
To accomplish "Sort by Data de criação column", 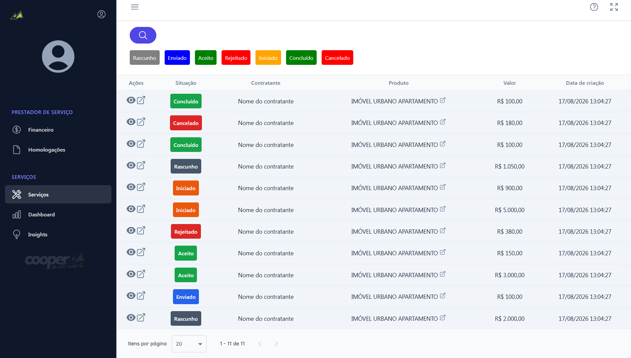I will [x=585, y=83].
